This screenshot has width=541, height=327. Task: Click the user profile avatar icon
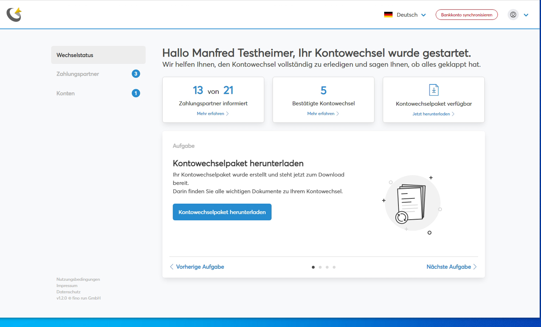pyautogui.click(x=513, y=15)
